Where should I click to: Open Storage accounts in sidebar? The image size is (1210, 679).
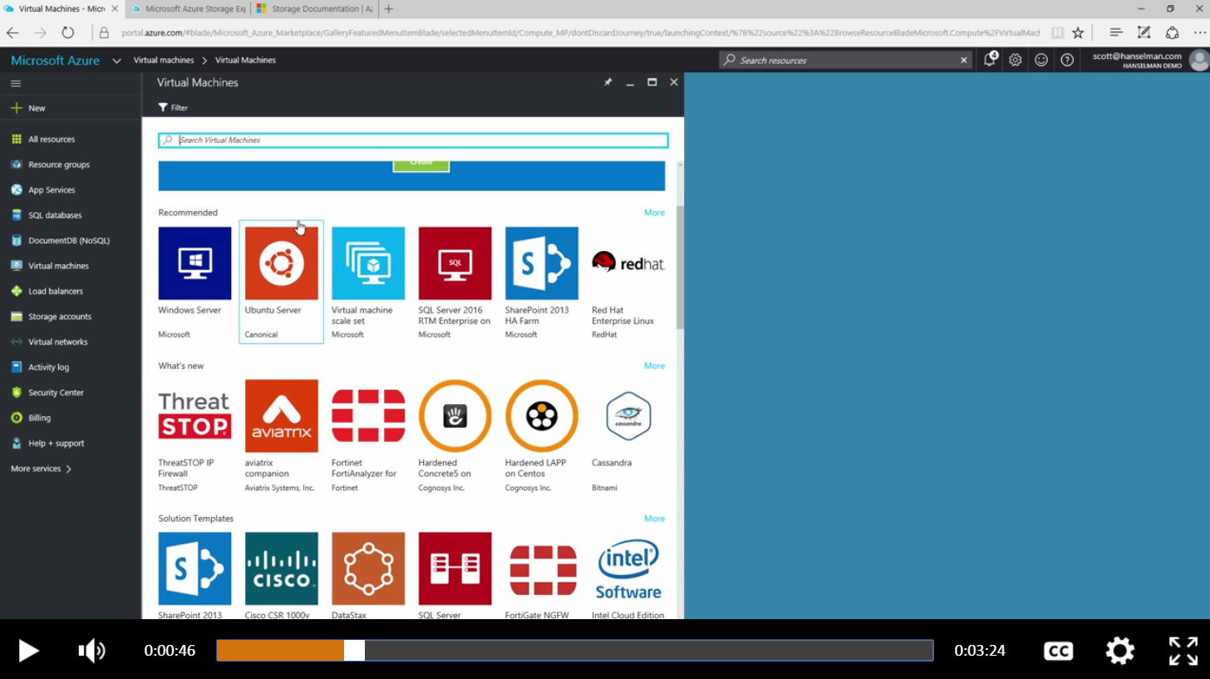pos(60,317)
